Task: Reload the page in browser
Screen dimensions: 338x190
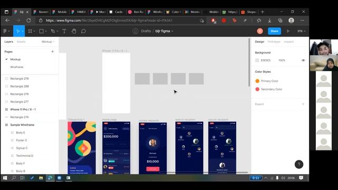Action: (29, 21)
